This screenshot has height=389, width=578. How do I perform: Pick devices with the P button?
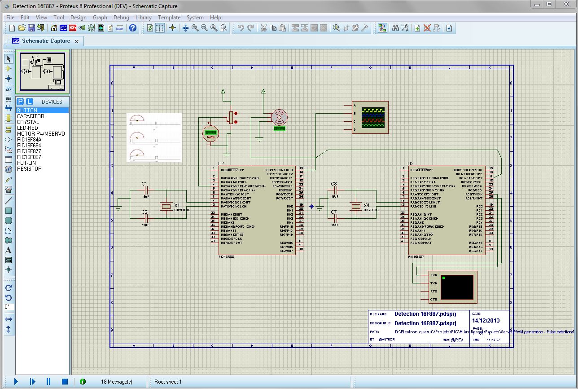tap(21, 102)
